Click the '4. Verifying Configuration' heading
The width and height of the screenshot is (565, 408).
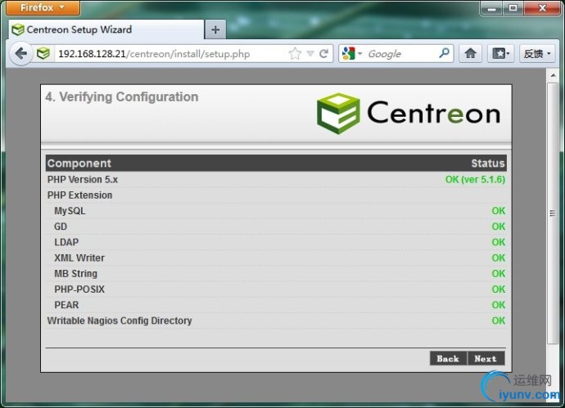click(x=122, y=96)
